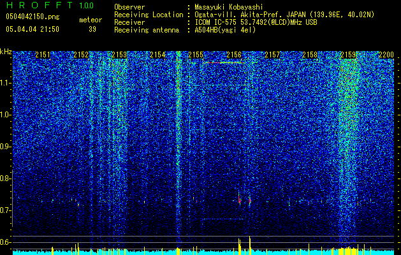
Task: Click the 'Receiving antenna' field label
Action: pos(147,30)
